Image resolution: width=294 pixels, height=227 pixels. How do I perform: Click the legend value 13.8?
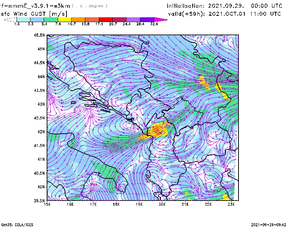pos(85,24)
